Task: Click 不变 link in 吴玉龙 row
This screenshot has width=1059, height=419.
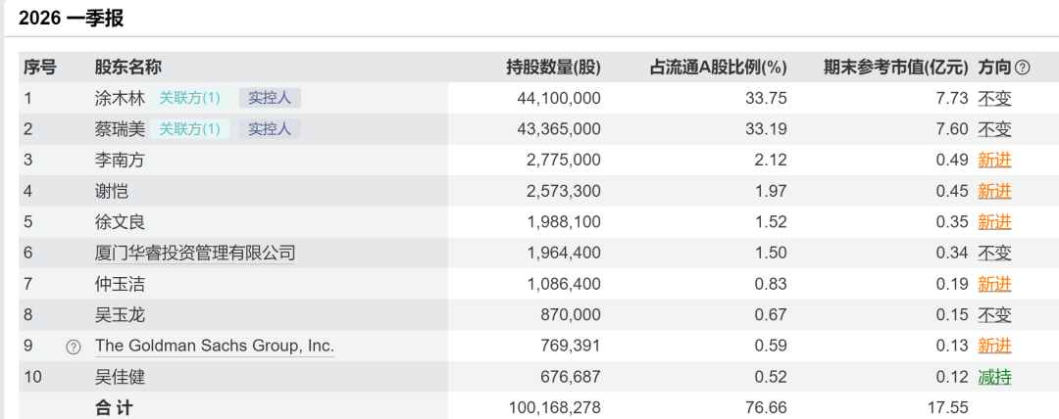Action: click(x=995, y=315)
